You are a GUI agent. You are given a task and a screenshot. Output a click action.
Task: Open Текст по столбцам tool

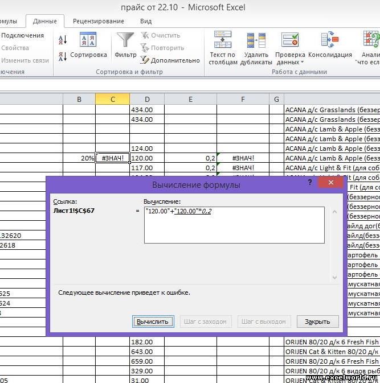point(223,48)
